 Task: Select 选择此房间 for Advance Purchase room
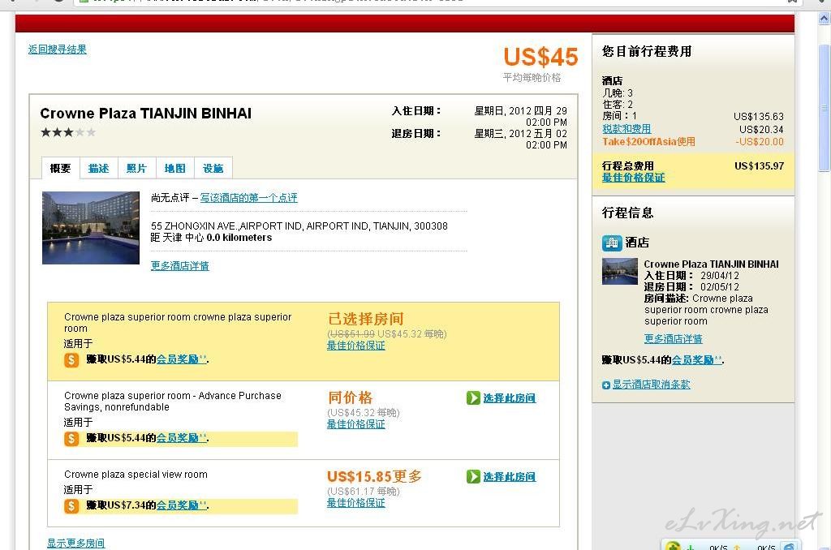510,398
